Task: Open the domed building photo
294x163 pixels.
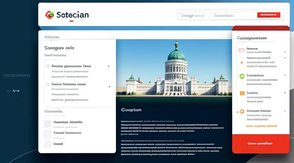Action: tap(174, 68)
